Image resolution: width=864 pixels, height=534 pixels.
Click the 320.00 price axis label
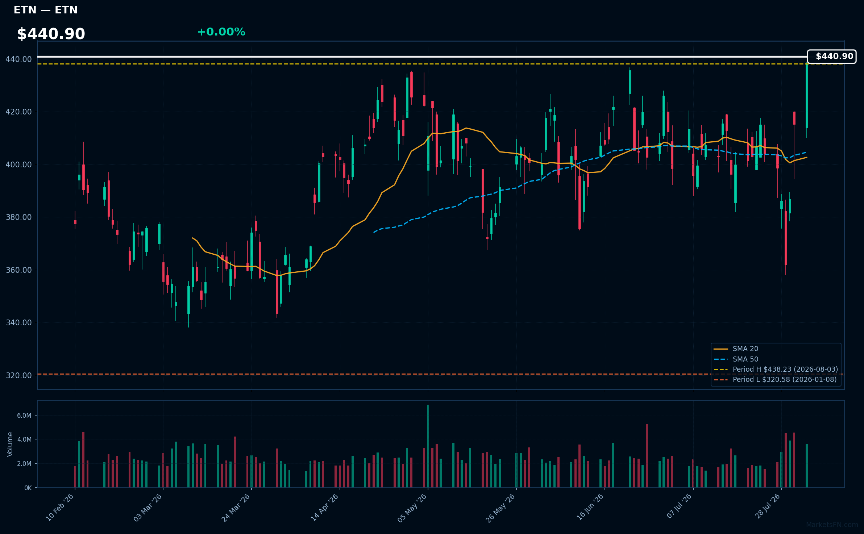click(19, 375)
